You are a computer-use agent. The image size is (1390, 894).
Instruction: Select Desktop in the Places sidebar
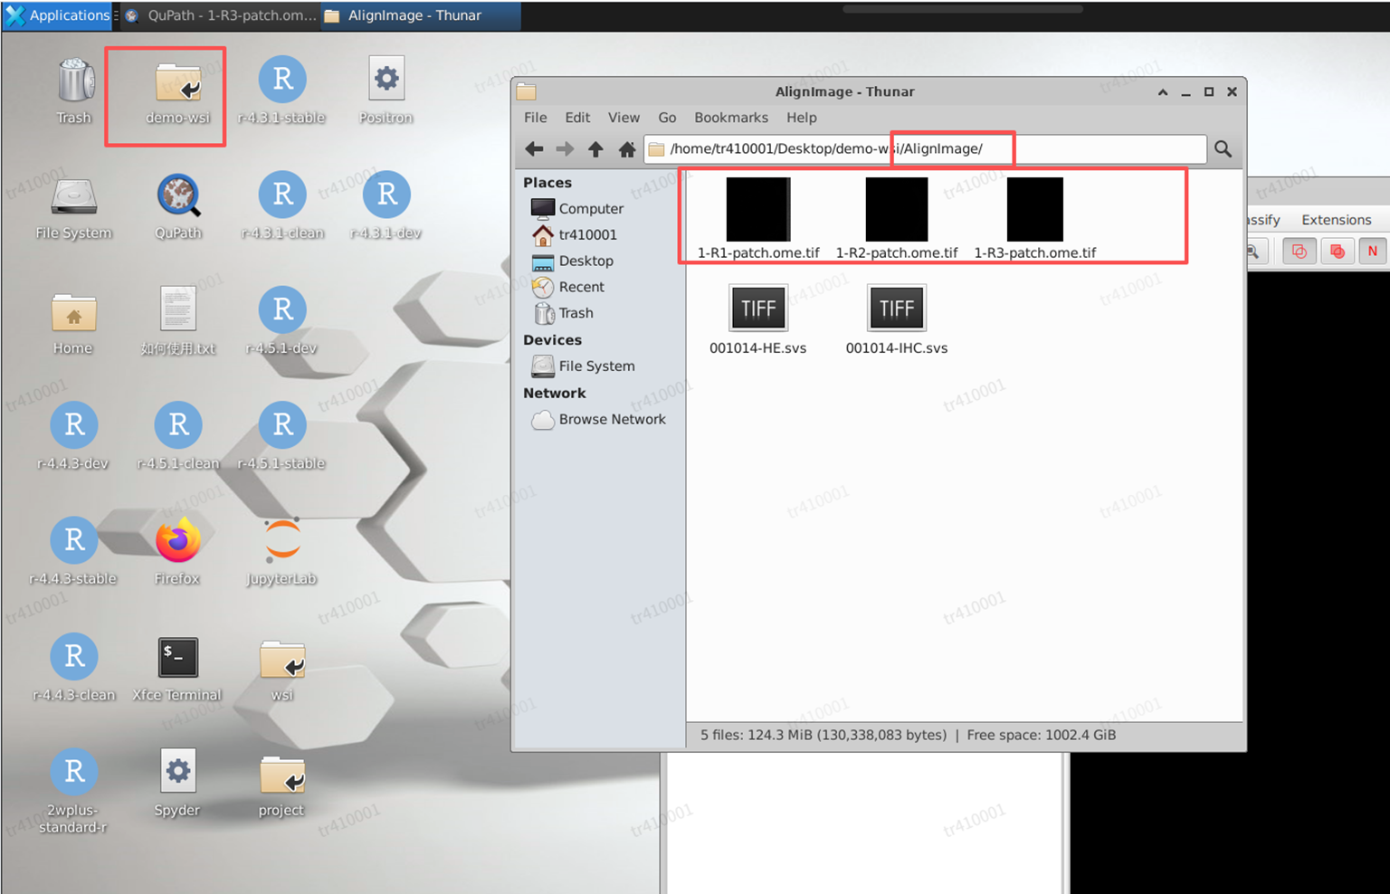click(586, 261)
